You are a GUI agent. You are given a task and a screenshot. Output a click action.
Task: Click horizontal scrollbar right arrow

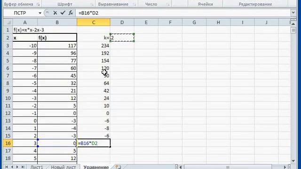tap(285, 167)
